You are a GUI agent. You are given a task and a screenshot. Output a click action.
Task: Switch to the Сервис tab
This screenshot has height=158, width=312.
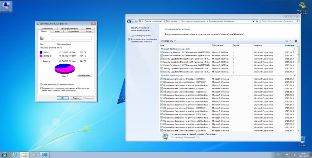[56, 31]
